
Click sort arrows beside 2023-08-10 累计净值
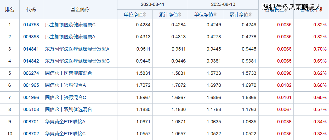pyautogui.click(x=250, y=15)
